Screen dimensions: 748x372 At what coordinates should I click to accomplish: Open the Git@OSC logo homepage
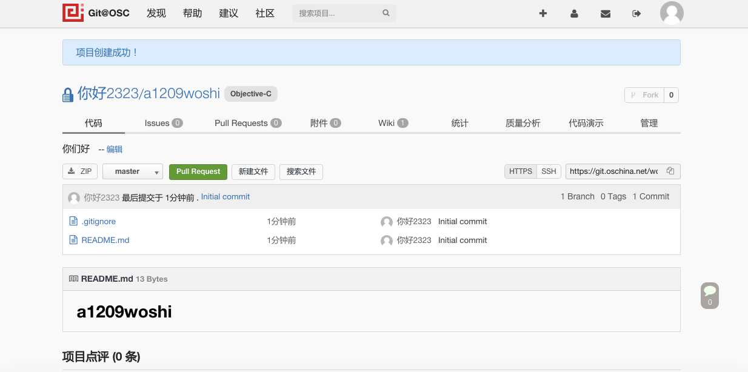point(96,13)
